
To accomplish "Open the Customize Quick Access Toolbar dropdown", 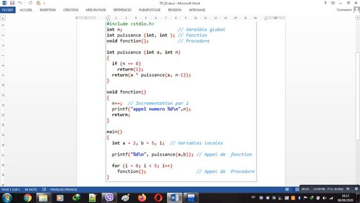I will [44, 3].
